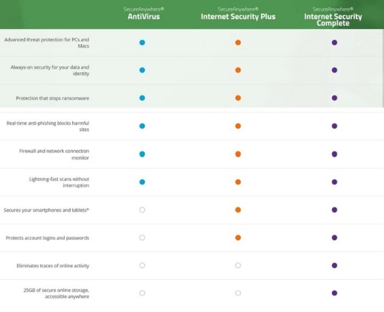Click empty AntiVirus circle for online activity traces
The image size is (384, 312).
tap(142, 265)
